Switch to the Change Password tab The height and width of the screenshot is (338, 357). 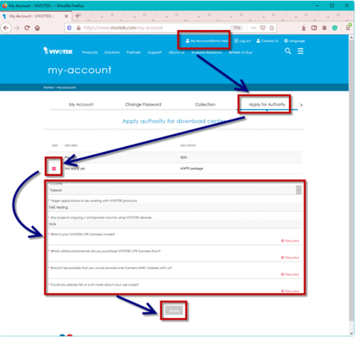coord(143,105)
